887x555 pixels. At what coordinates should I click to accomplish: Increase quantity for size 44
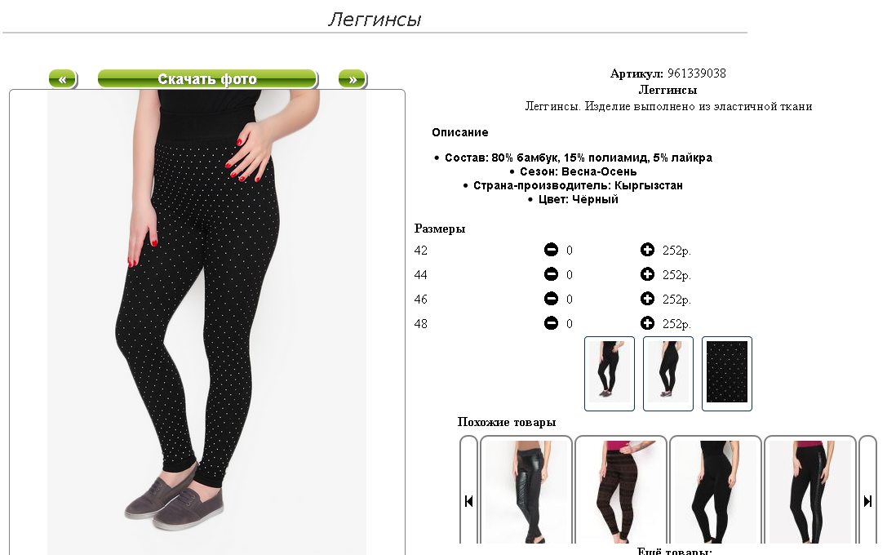(647, 274)
